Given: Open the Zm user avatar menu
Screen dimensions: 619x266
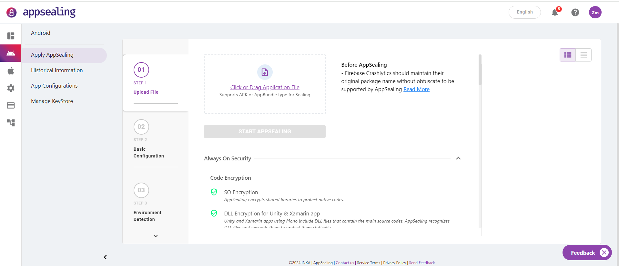Looking at the screenshot, I should [595, 12].
